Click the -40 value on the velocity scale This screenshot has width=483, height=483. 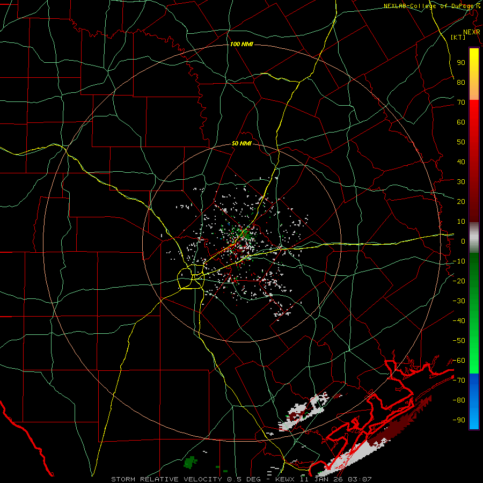[459, 321]
